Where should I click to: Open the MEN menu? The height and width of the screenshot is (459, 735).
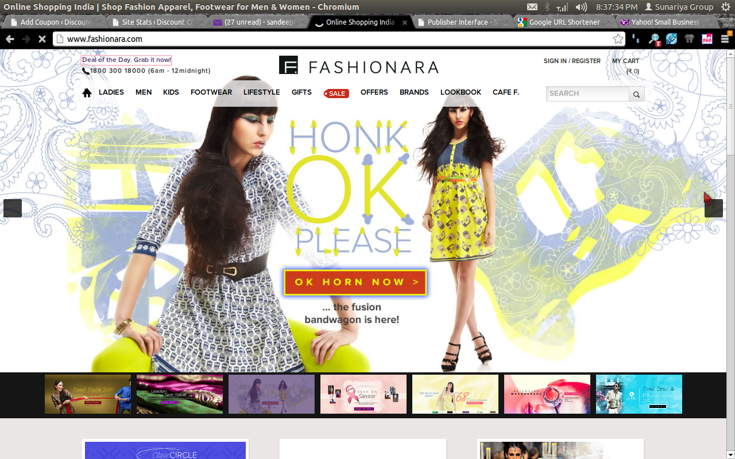pos(144,92)
